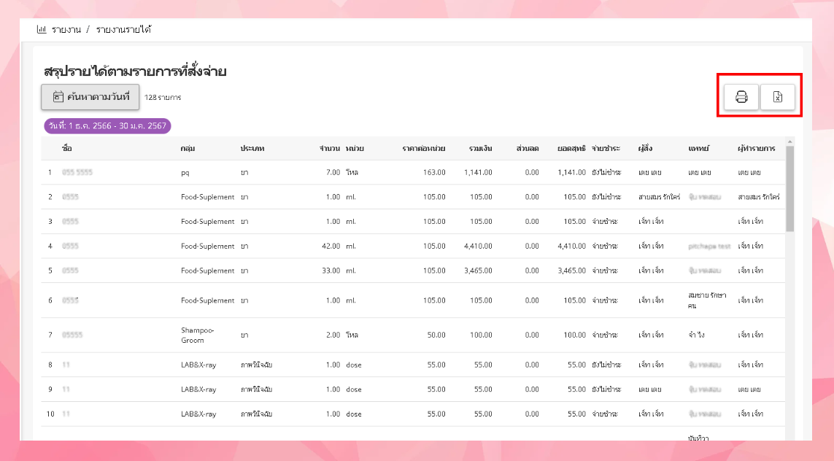Click the ราคาต่อหน่วย column header
The image size is (834, 461).
424,148
